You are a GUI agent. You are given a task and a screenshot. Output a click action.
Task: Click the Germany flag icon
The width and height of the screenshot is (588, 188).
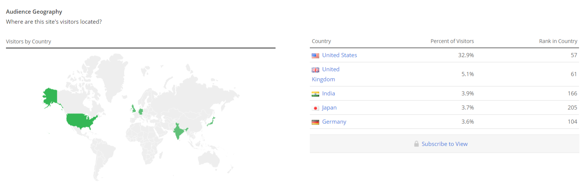coord(315,122)
